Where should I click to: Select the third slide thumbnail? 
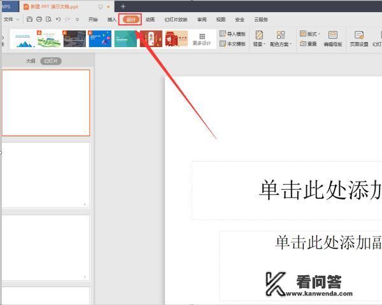coord(46,248)
